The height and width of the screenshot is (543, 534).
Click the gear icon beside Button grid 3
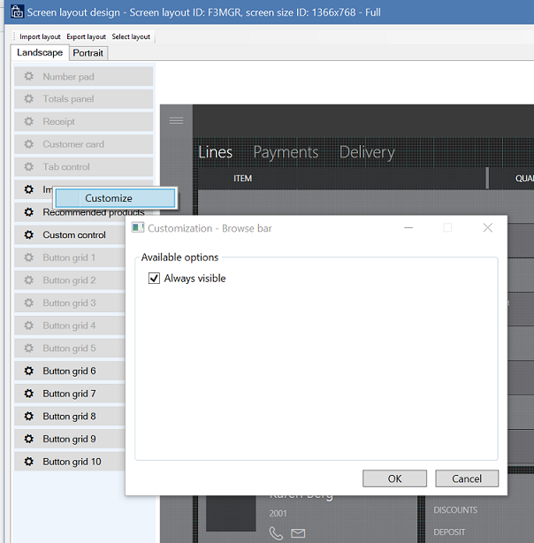pyautogui.click(x=29, y=302)
